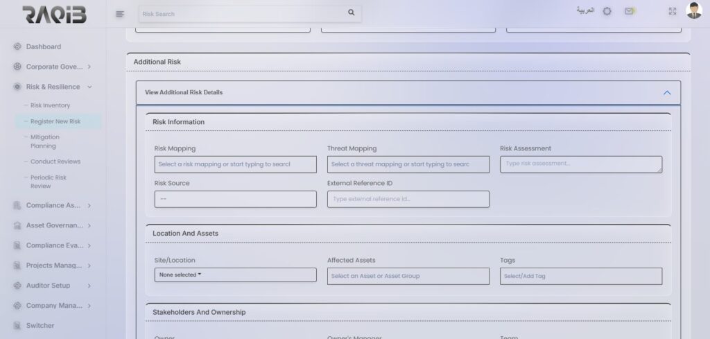Click the RAQIB logo

coord(53,14)
